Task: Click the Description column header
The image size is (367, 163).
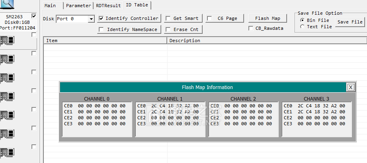Action: 267,41
